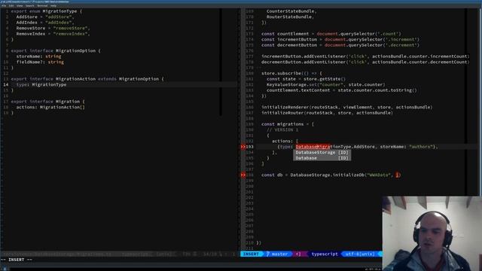Click line number 14 in the left gutter
Image resolution: width=482 pixels, height=271 pixels.
click(x=6, y=84)
